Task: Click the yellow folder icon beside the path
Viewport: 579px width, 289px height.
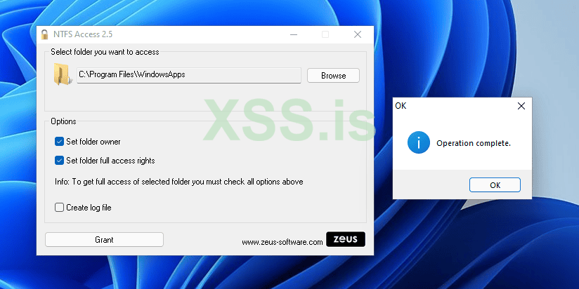Action: click(x=61, y=74)
